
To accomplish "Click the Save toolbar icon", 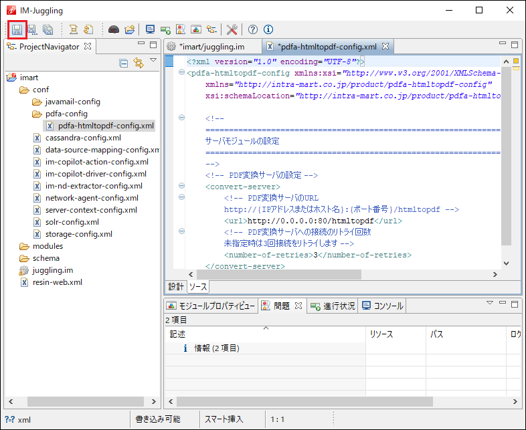I will [17, 29].
